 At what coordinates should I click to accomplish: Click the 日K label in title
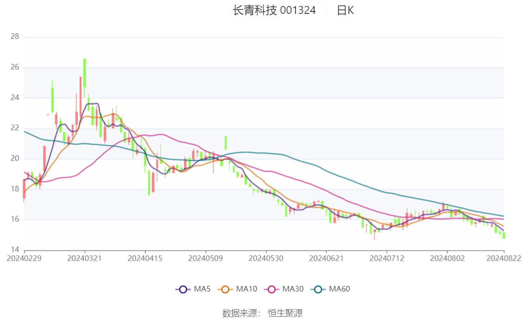[345, 10]
